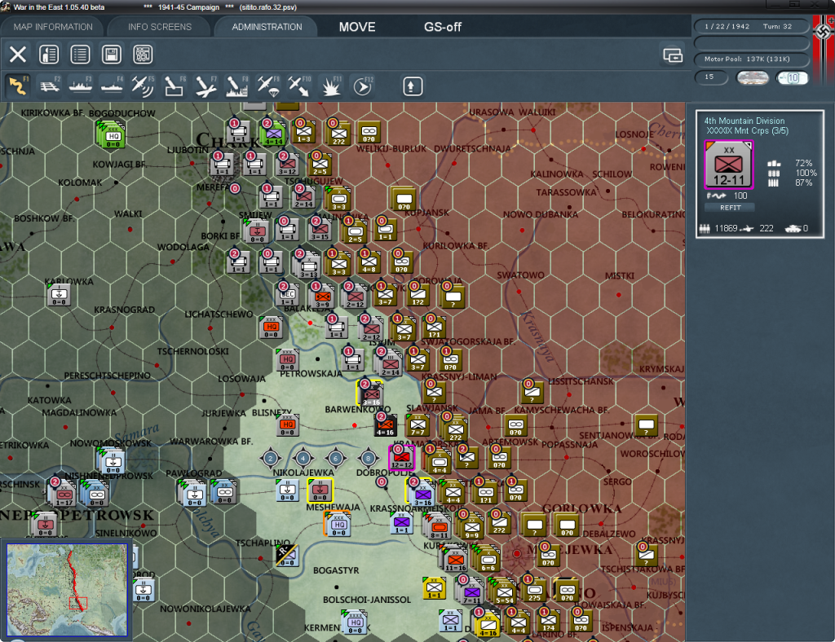Select the Move mode (F1) icon

point(18,86)
